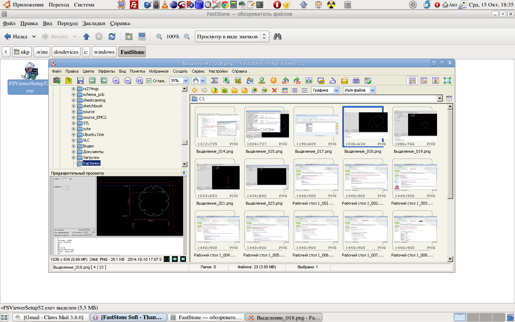Open the Графика file filter dropdown
515x322 pixels.
tap(336, 91)
